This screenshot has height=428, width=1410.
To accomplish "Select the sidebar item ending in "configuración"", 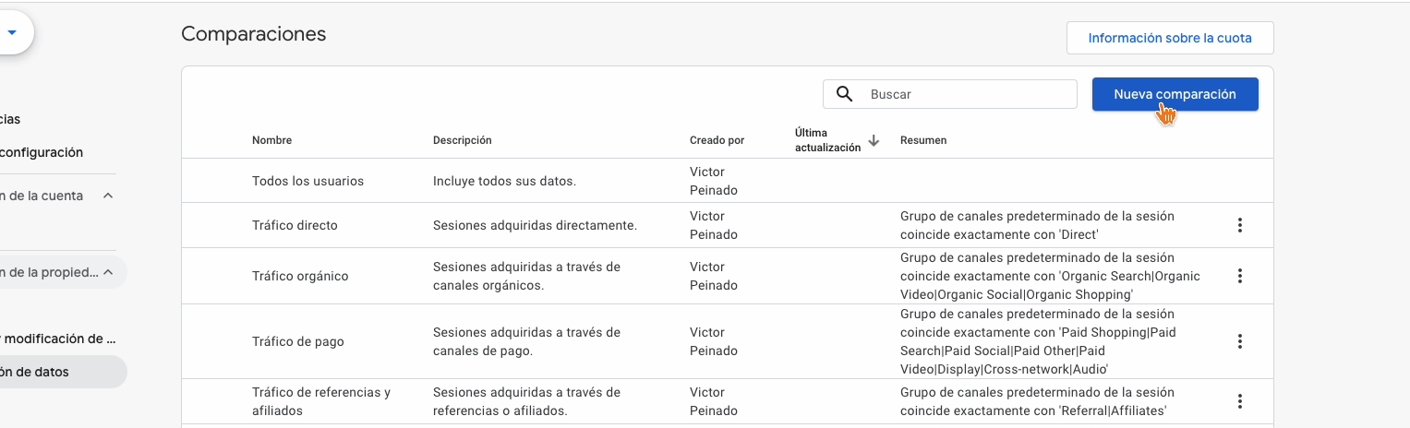I will click(42, 152).
